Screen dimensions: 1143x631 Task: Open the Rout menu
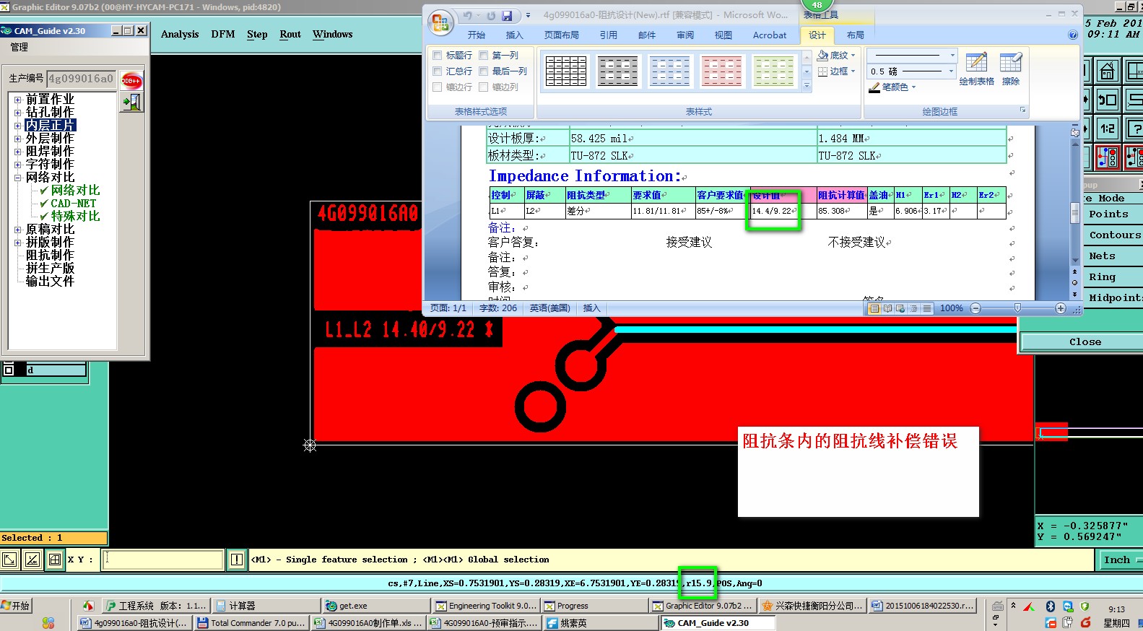290,34
